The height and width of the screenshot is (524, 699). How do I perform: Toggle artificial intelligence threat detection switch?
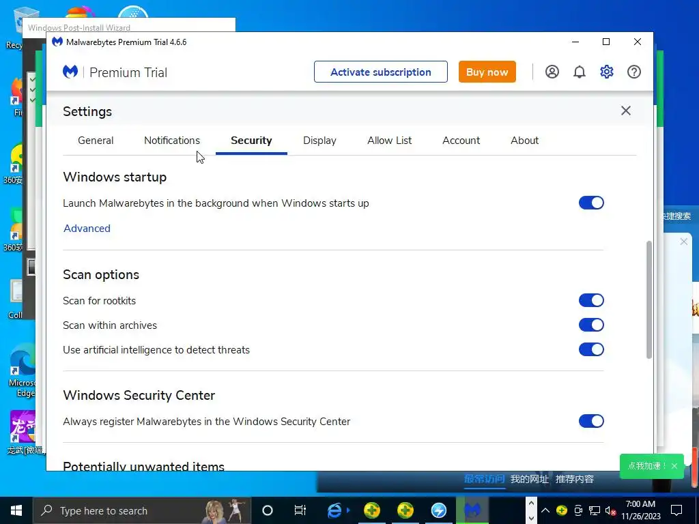coord(591,349)
